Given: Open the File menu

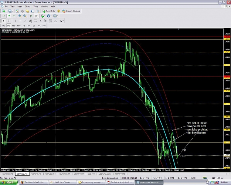Looking at the screenshot, I should [x=6, y=7].
